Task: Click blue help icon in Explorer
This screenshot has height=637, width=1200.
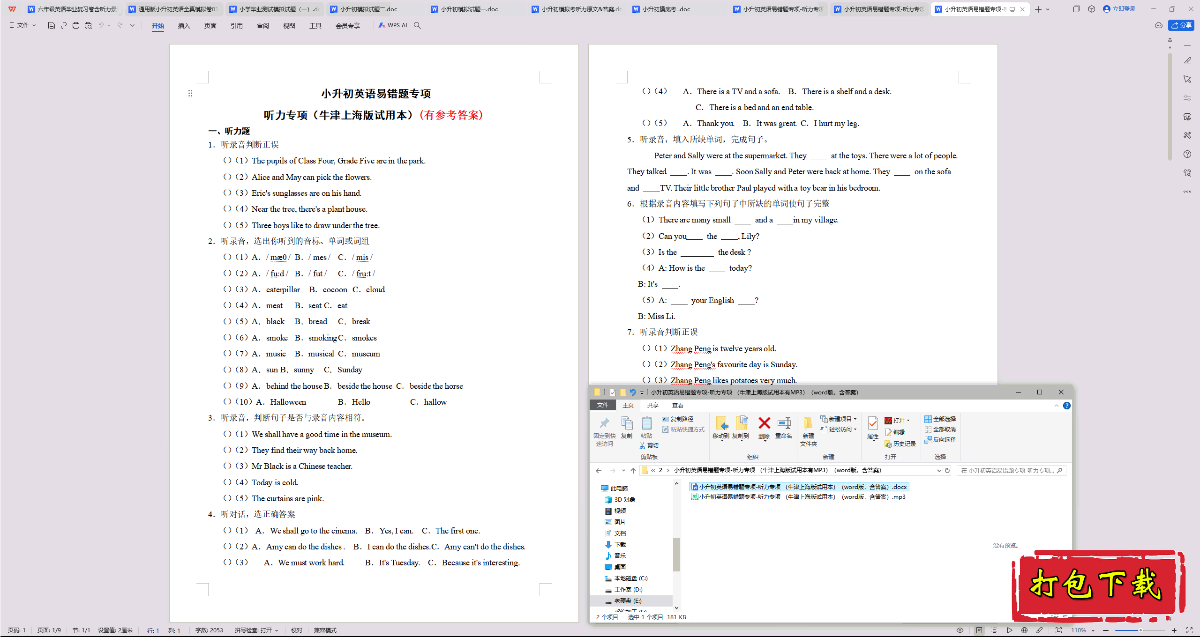Action: click(1066, 406)
